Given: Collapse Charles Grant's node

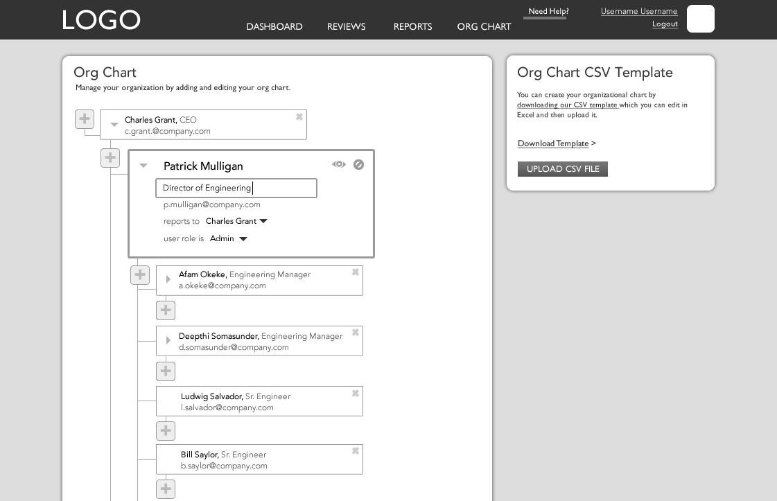Looking at the screenshot, I should click(114, 125).
